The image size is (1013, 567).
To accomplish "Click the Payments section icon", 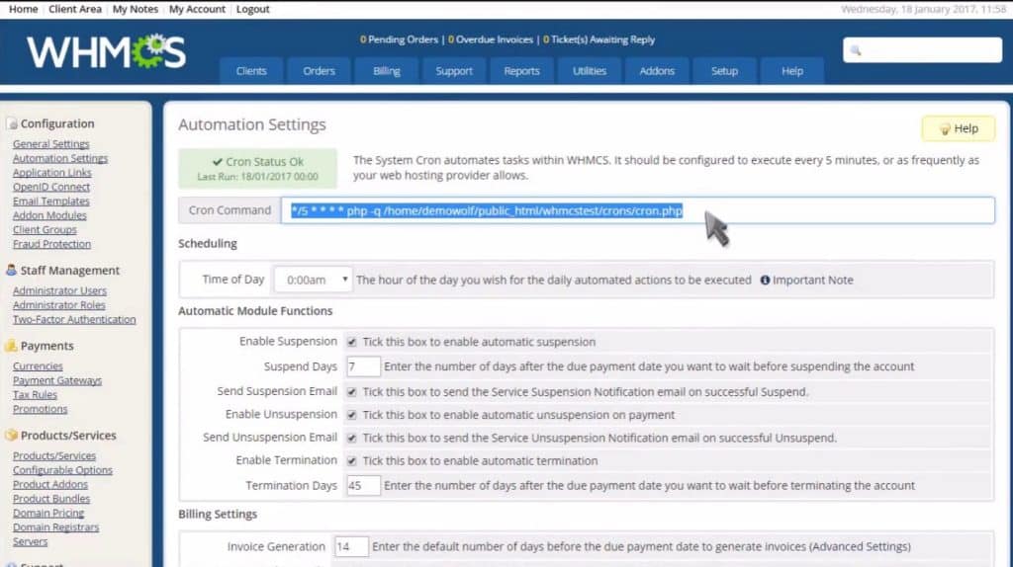I will coord(11,345).
